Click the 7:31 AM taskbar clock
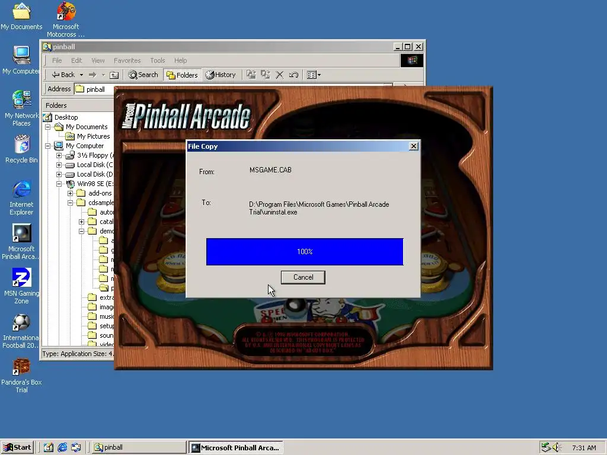Screen dimensions: 607x455 pyautogui.click(x=584, y=448)
